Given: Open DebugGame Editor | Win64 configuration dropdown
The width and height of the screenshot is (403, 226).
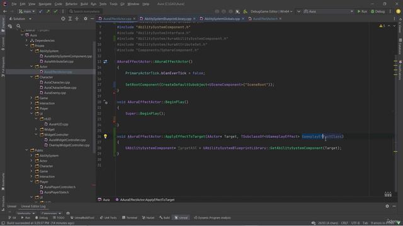Looking at the screenshot, I should coord(271,11).
